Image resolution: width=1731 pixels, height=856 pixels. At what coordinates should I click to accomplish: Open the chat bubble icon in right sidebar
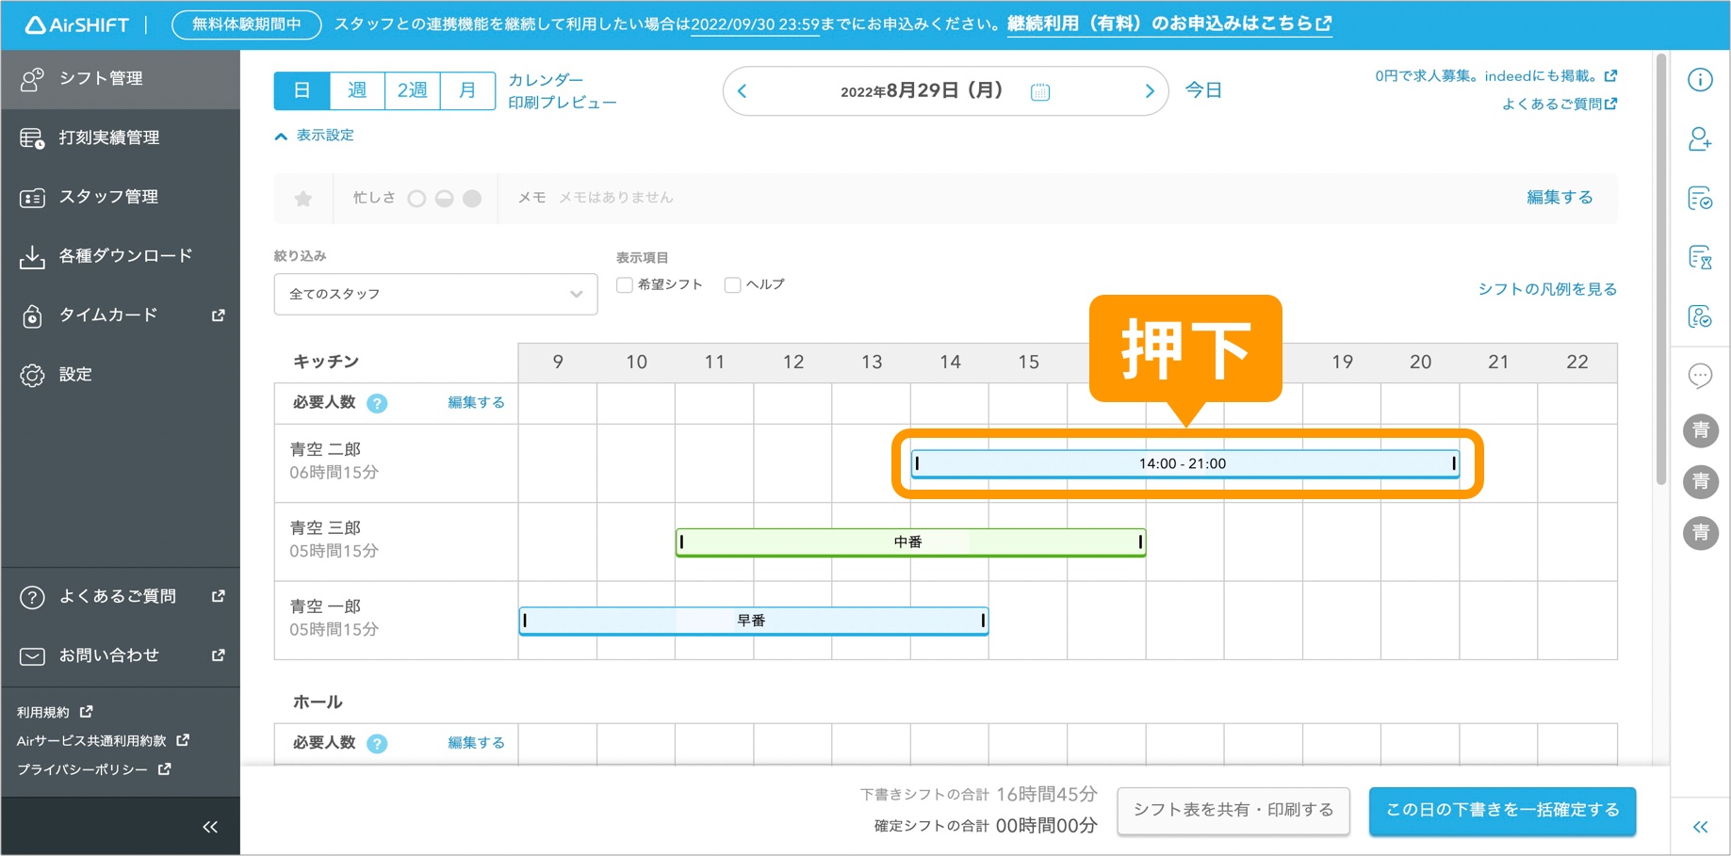click(1699, 376)
